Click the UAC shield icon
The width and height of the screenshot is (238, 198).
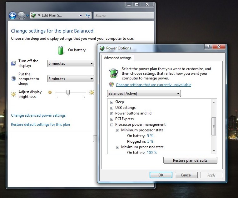tap(112, 84)
